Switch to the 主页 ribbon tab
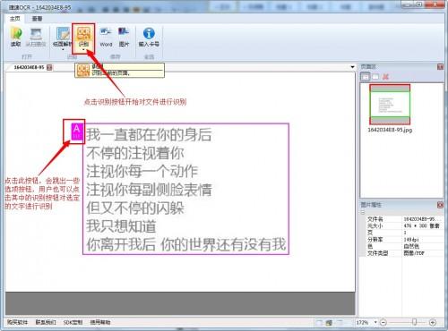448x331 pixels. 15,19
